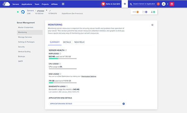The height and width of the screenshot is (113, 187).
Task: Click the "545 MB" bandwidth value
Action: click(76, 89)
